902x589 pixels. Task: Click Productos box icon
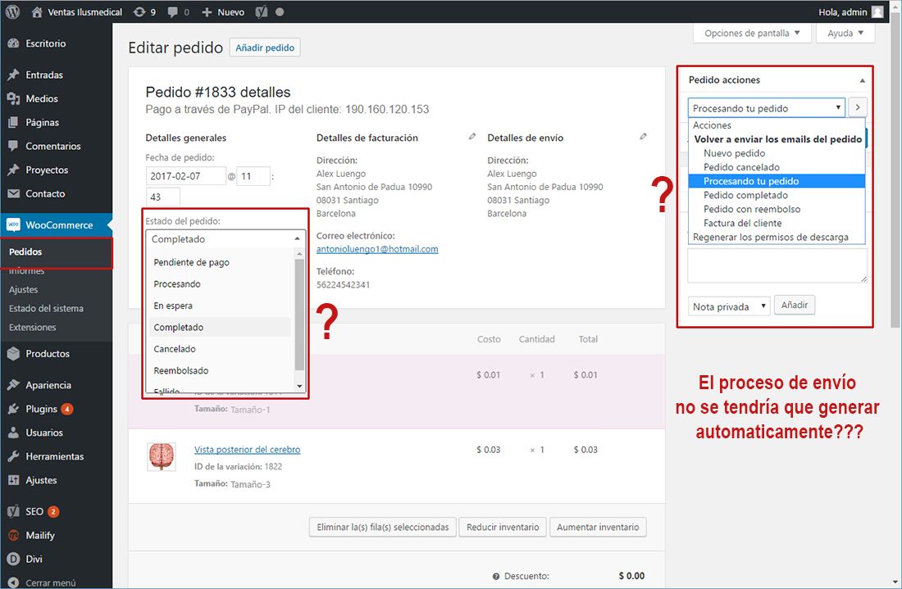pyautogui.click(x=13, y=353)
